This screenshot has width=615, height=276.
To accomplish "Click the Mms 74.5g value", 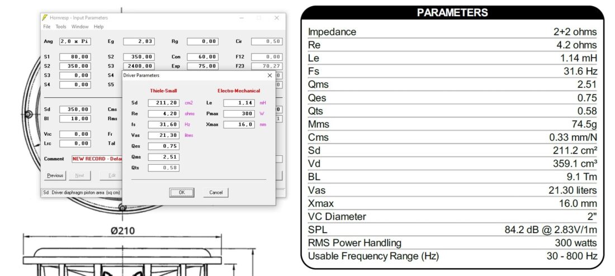I will [584, 124].
